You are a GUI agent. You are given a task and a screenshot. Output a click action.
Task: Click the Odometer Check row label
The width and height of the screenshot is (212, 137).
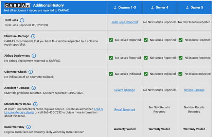[15, 72]
